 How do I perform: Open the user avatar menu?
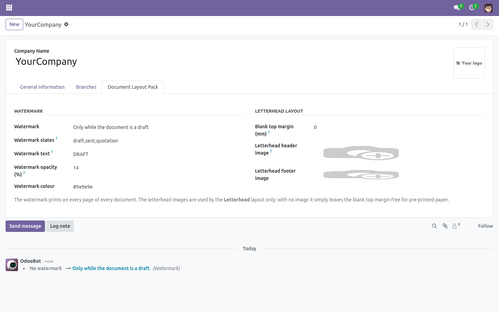pyautogui.click(x=488, y=8)
